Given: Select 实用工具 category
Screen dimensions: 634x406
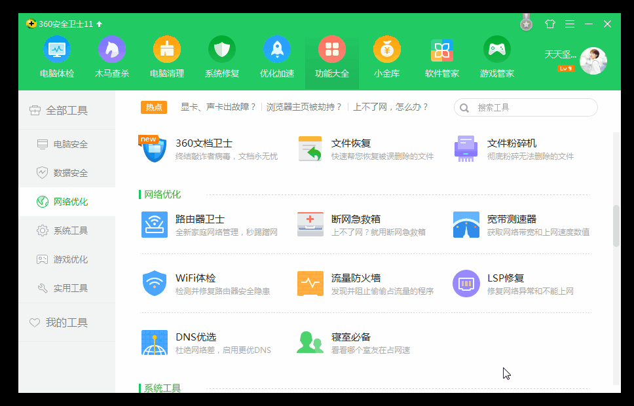Looking at the screenshot, I should [67, 288].
